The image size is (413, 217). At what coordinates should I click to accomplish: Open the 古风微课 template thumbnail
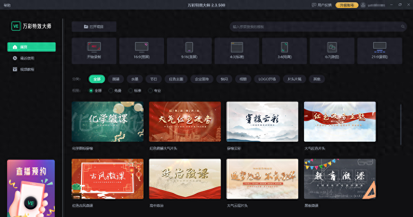point(108,179)
